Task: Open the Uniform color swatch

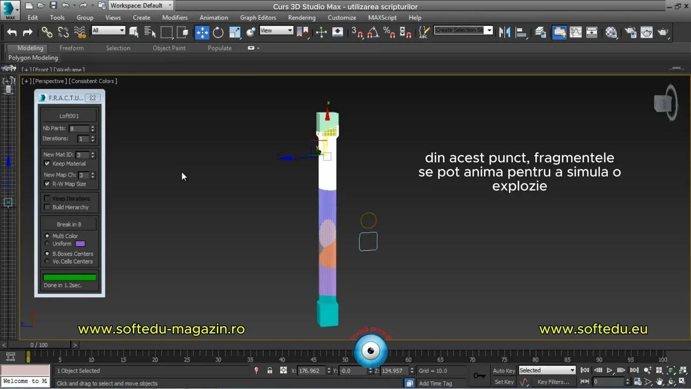Action: pyautogui.click(x=80, y=243)
